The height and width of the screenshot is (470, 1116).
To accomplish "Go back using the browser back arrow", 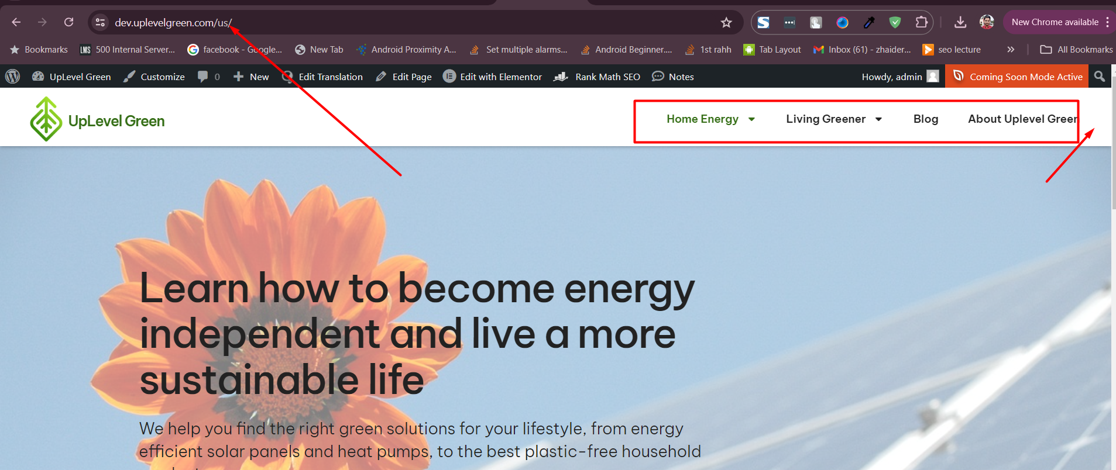I will click(x=16, y=22).
